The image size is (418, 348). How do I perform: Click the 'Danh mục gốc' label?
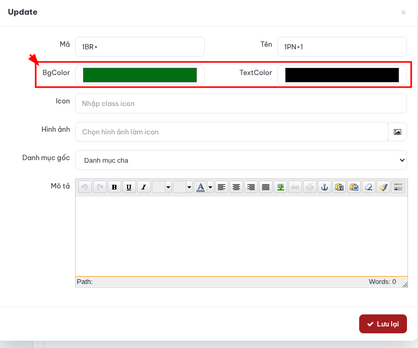(46, 158)
